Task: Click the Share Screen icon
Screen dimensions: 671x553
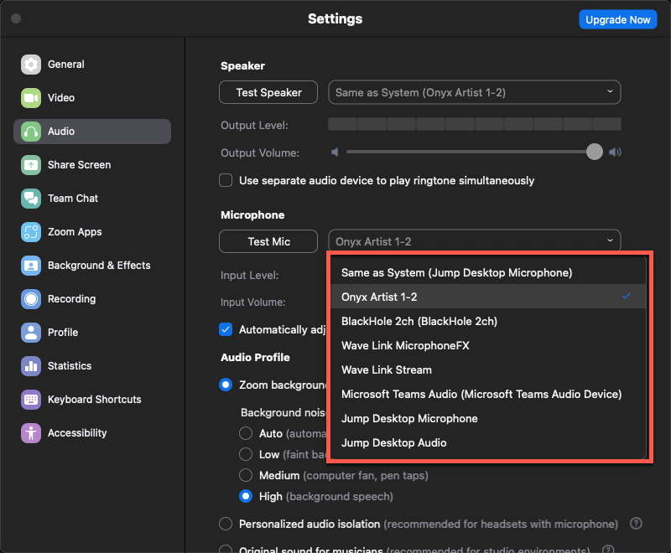Action: (x=31, y=165)
